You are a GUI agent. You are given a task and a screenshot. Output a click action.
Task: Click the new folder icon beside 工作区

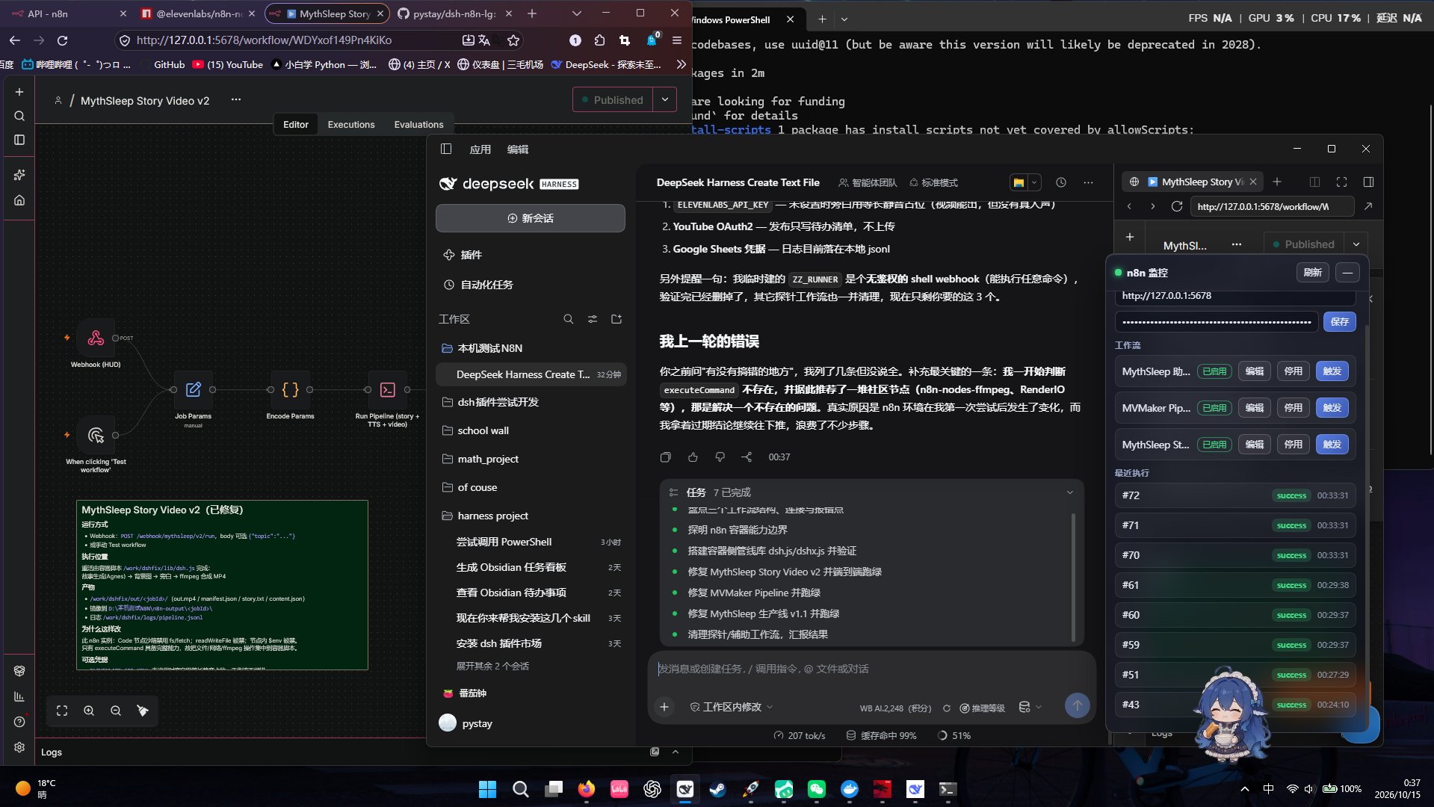616,319
